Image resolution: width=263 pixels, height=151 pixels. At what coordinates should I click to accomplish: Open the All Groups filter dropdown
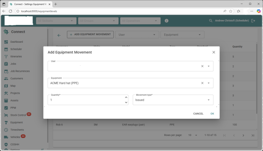point(98,21)
